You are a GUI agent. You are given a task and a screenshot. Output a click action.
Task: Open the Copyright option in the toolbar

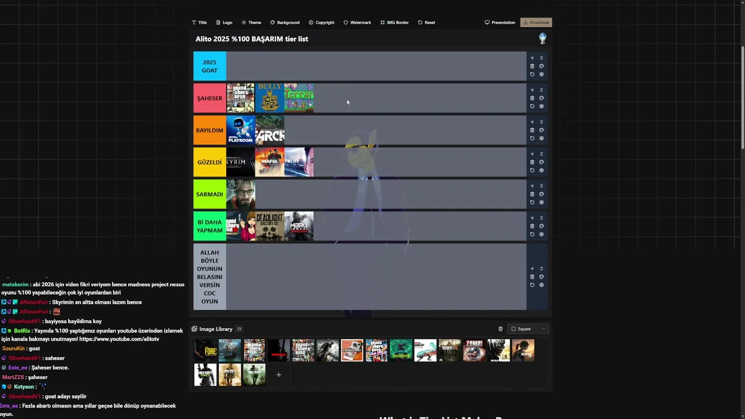point(321,23)
